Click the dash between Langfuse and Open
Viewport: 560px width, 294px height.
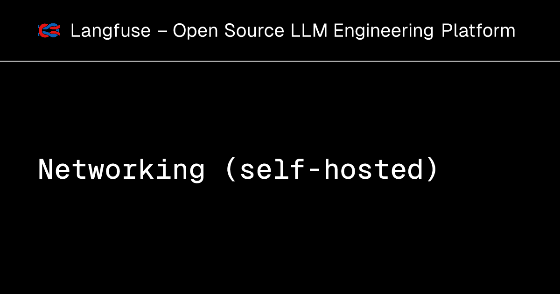click(x=161, y=32)
